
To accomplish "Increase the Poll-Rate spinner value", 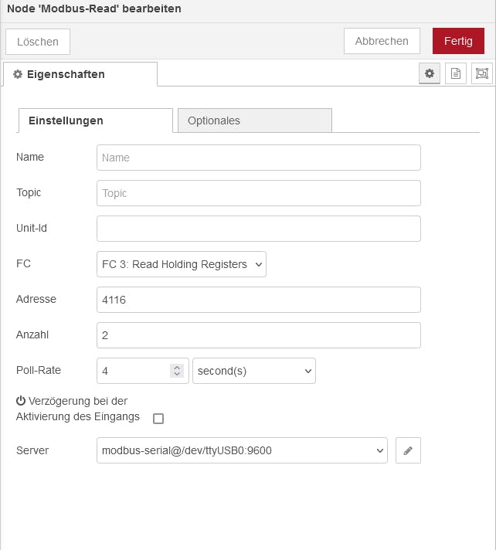I will [177, 368].
